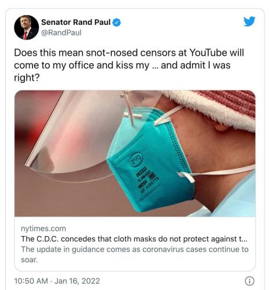Click the truncated headline ellipsis
Image resolution: width=269 pixels, height=290 pixels.
coord(243,239)
